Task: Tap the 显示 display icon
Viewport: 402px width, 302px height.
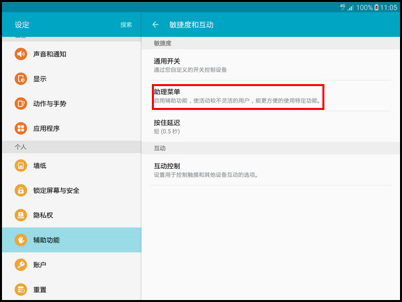Action: (21, 79)
